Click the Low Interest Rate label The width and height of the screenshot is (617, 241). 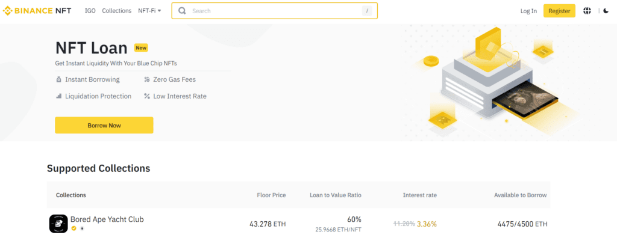[x=180, y=96]
